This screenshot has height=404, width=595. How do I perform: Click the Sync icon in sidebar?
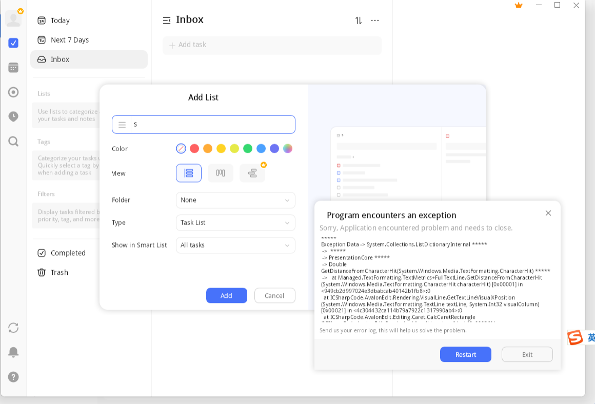click(13, 328)
